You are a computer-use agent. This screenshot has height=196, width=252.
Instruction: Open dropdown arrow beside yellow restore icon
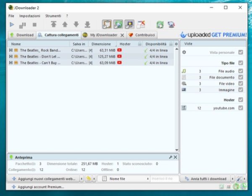[x=94, y=179]
